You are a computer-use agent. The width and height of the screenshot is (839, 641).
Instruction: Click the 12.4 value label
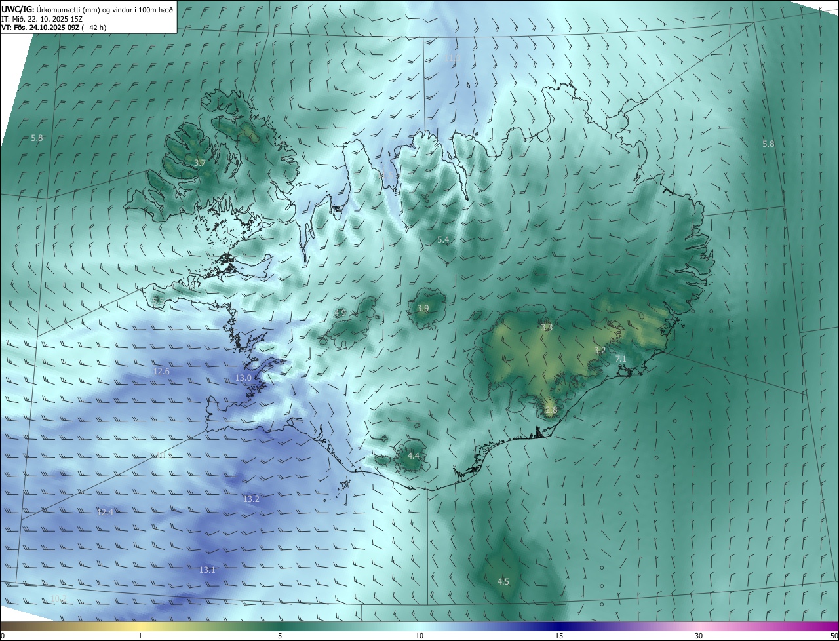pos(105,512)
